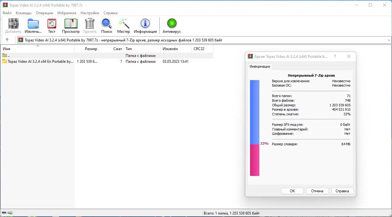Click the Информация info toolbar icon
The width and height of the screenshot is (392, 217).
[145, 25]
